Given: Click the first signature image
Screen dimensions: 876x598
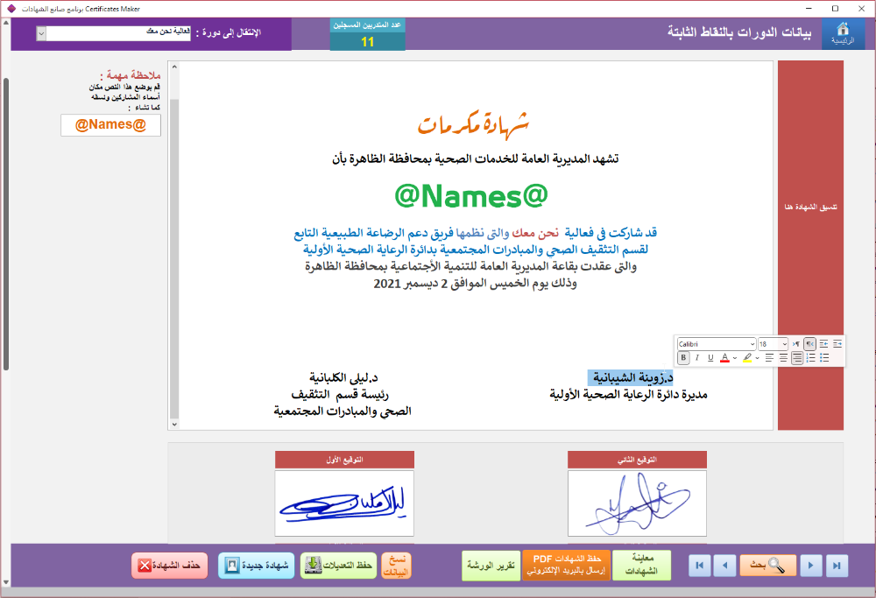Looking at the screenshot, I should tap(344, 503).
